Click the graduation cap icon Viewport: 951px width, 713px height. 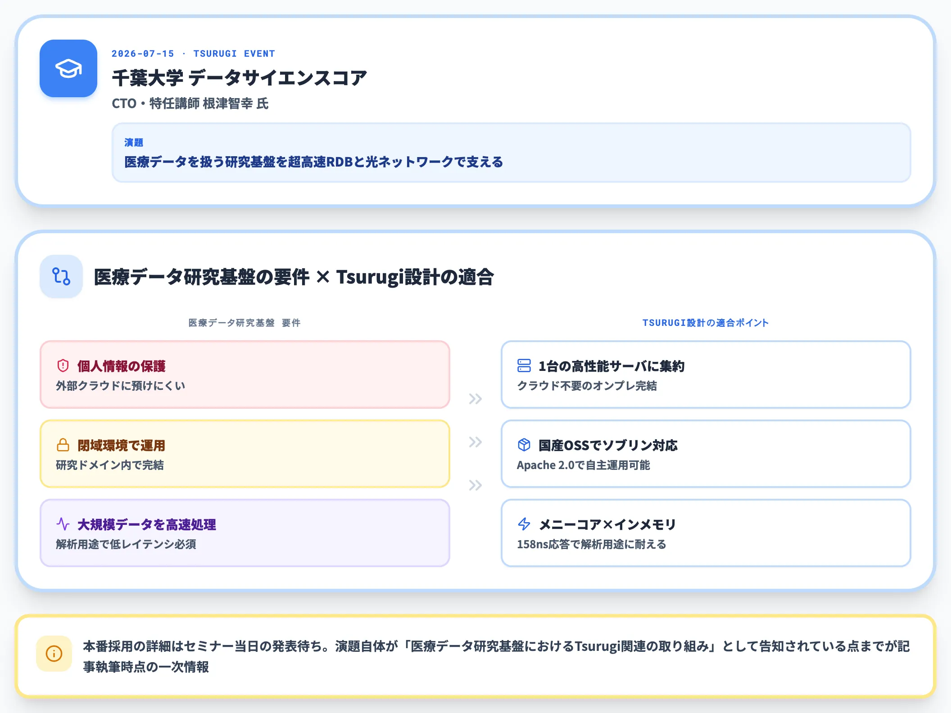[x=68, y=68]
